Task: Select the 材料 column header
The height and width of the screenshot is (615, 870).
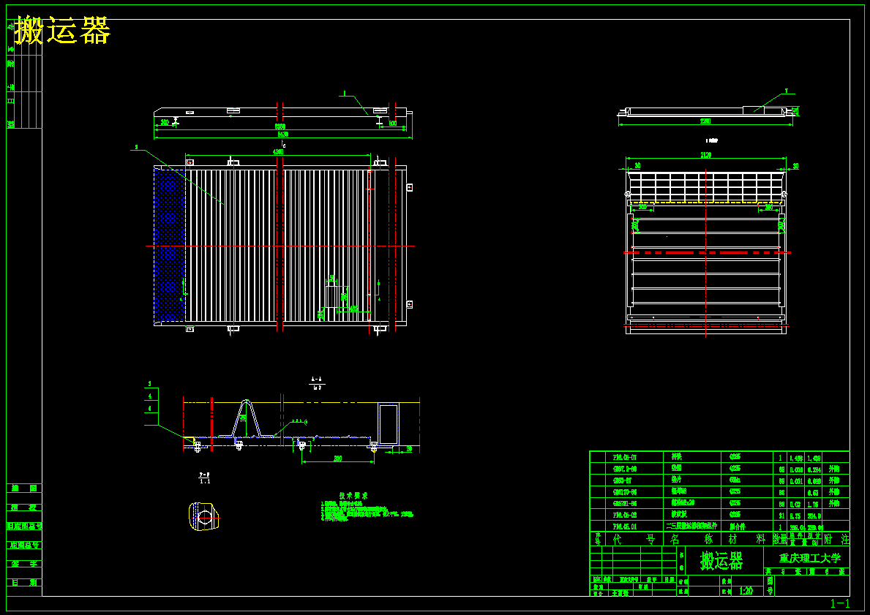Action: [x=747, y=539]
